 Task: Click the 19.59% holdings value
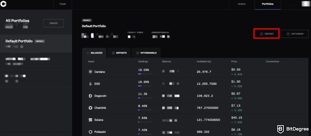tap(143, 70)
